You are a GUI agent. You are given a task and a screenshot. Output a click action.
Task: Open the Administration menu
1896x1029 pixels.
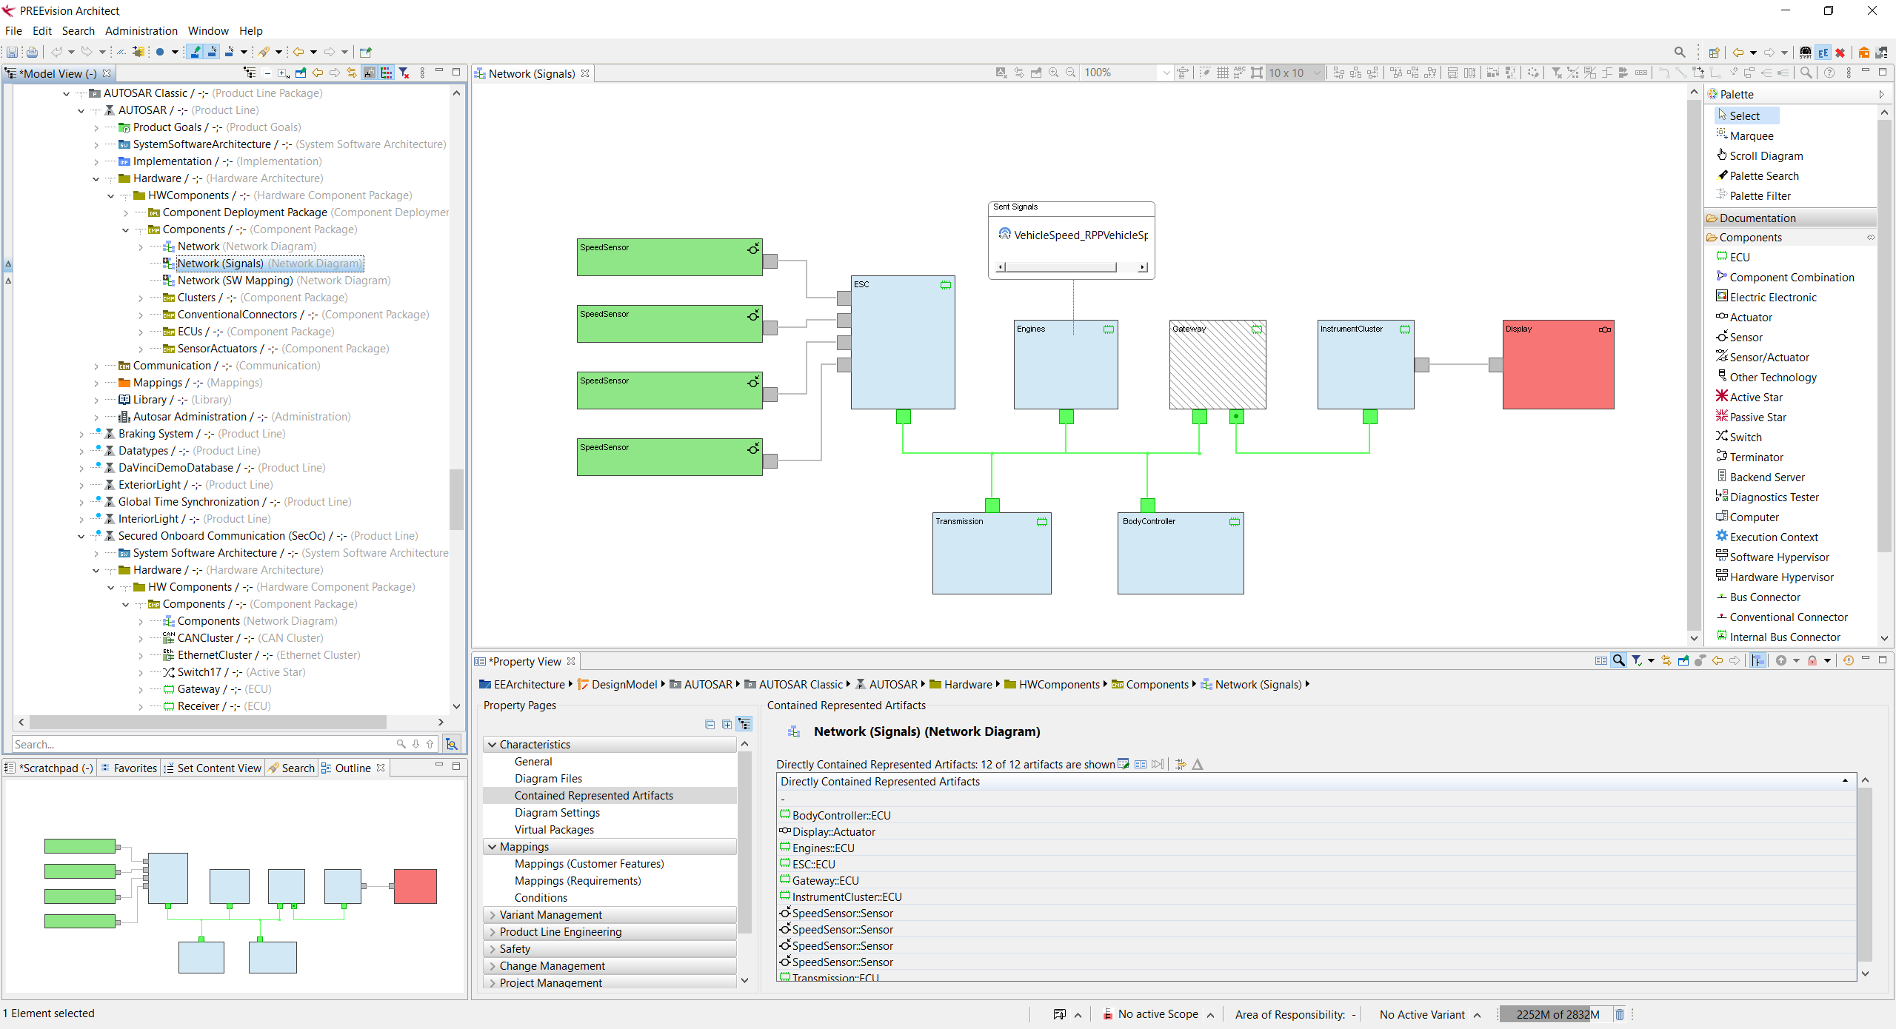[141, 30]
